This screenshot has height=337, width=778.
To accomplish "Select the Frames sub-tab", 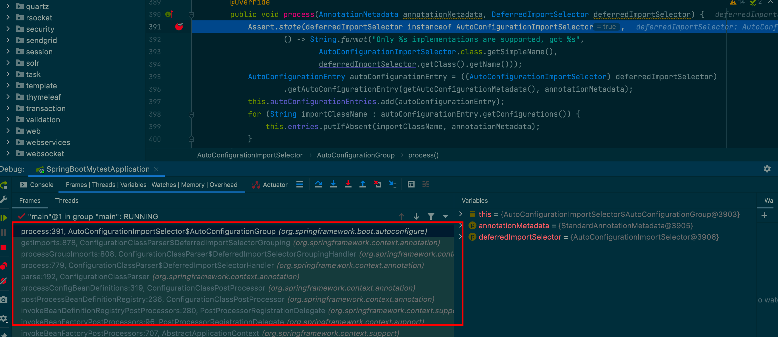I will (30, 201).
